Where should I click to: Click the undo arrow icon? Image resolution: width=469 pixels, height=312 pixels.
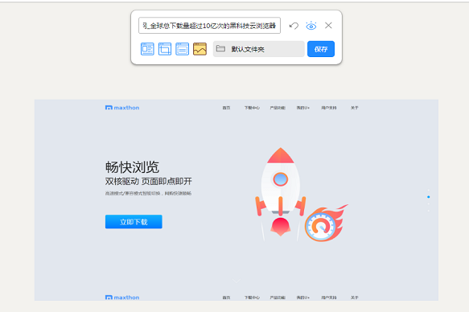point(294,26)
